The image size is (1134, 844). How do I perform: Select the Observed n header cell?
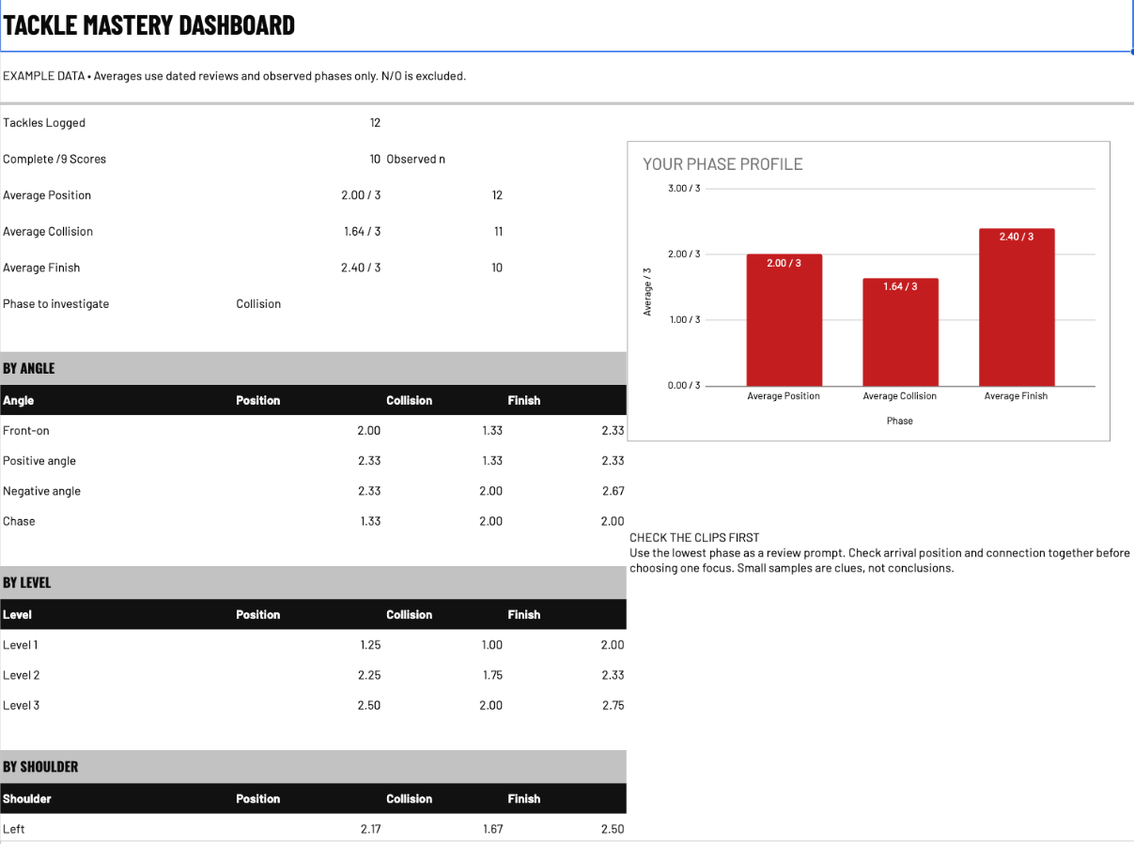[415, 160]
